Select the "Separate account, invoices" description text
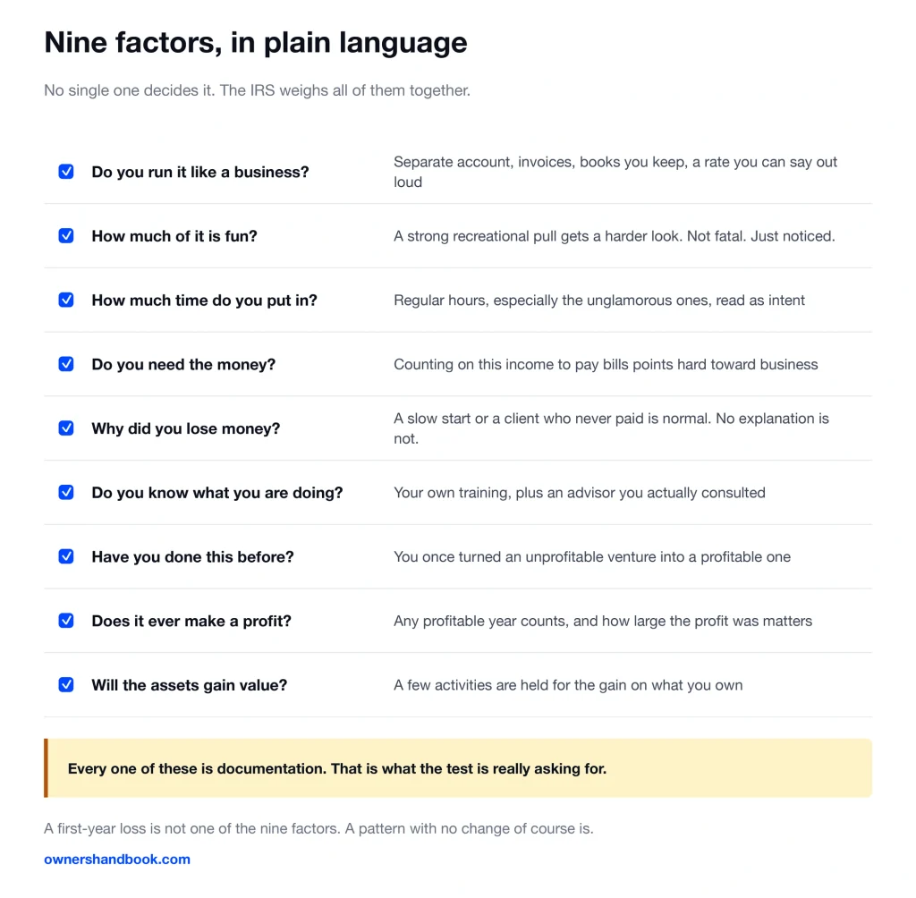916x898 pixels. coord(615,172)
